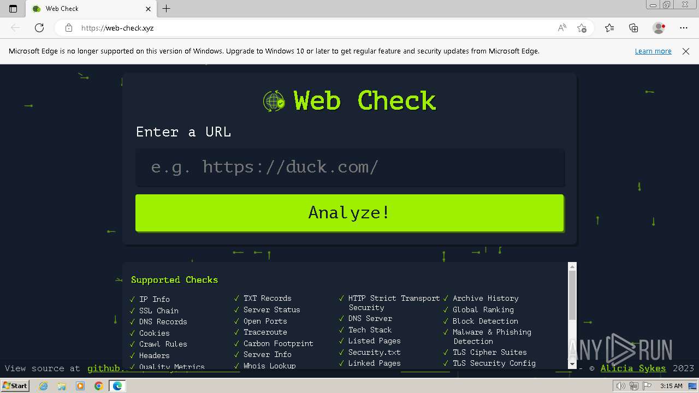The width and height of the screenshot is (699, 393).
Task: Dismiss the Edge unsupported notification bar
Action: tap(686, 51)
